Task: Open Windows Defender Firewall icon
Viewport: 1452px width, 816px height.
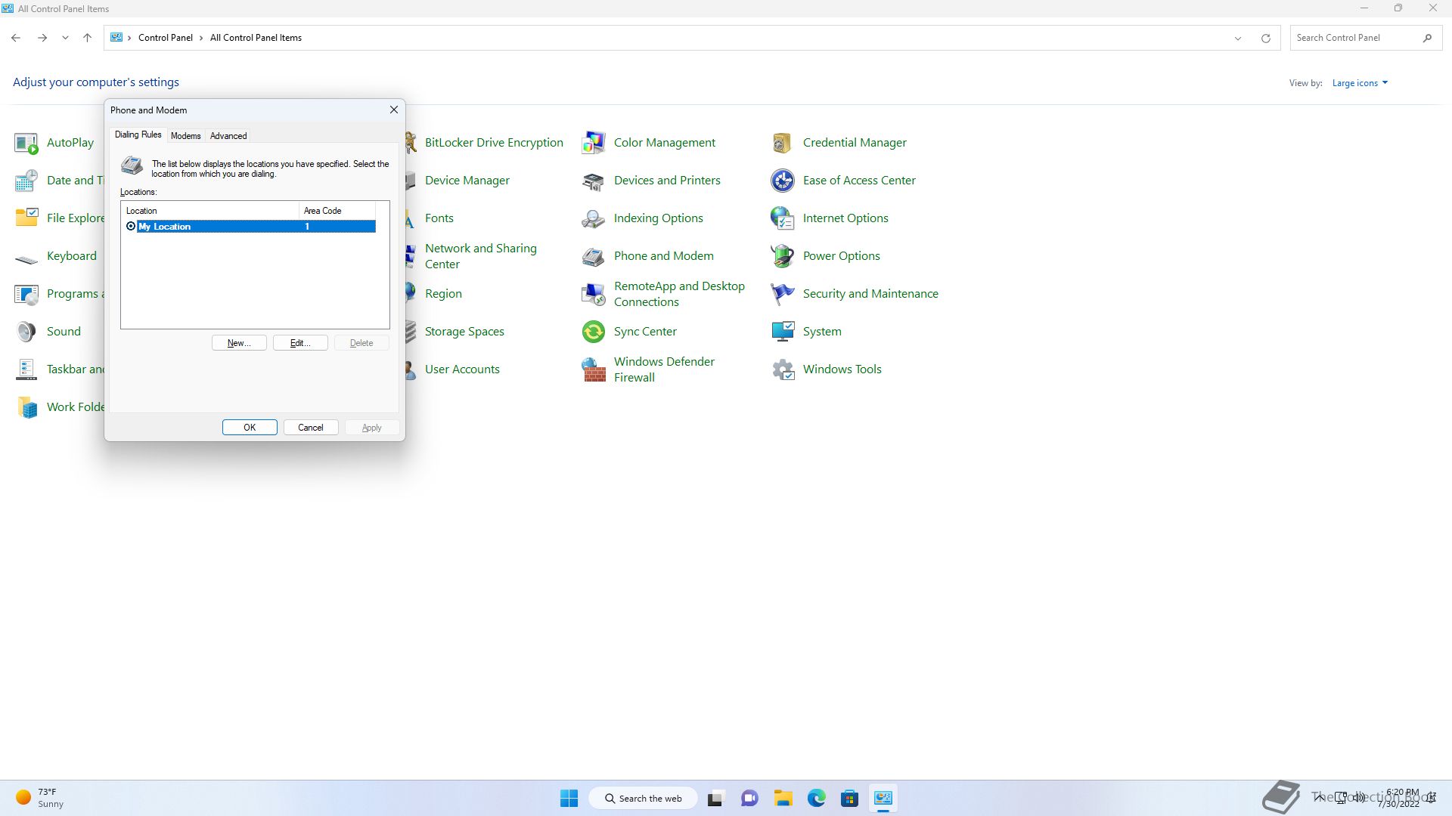Action: coord(594,369)
